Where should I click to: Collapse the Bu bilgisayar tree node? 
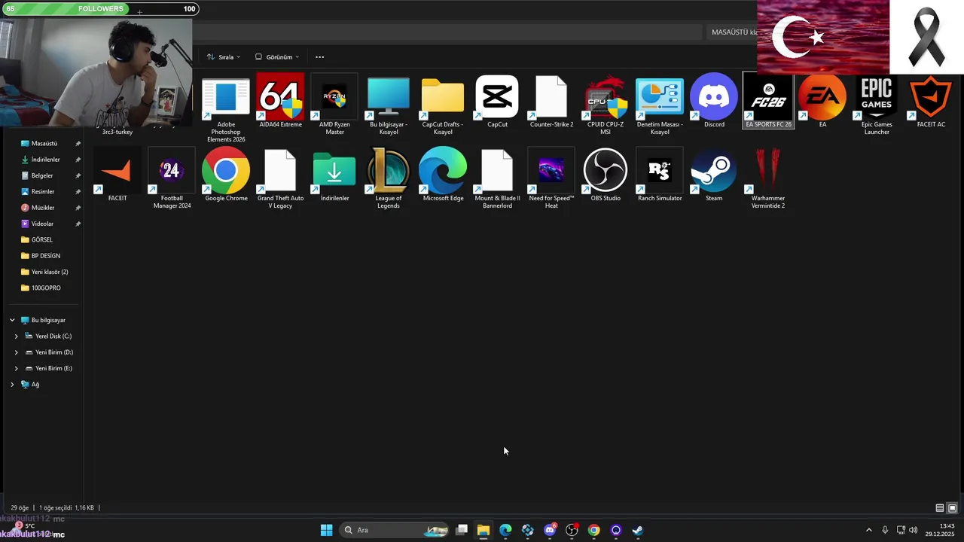click(12, 320)
